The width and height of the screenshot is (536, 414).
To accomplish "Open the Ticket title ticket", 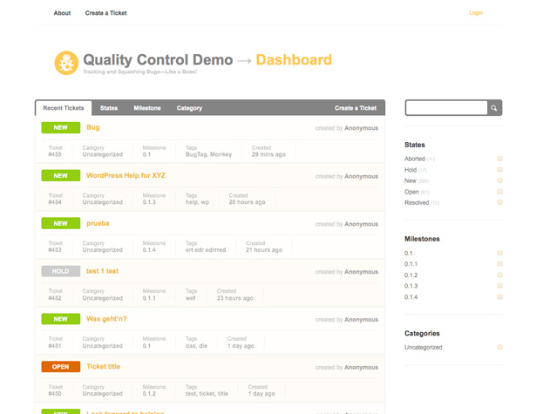I will click(x=103, y=366).
